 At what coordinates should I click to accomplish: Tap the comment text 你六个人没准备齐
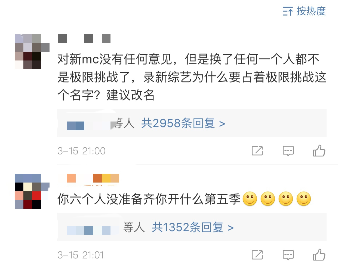pos(149,199)
